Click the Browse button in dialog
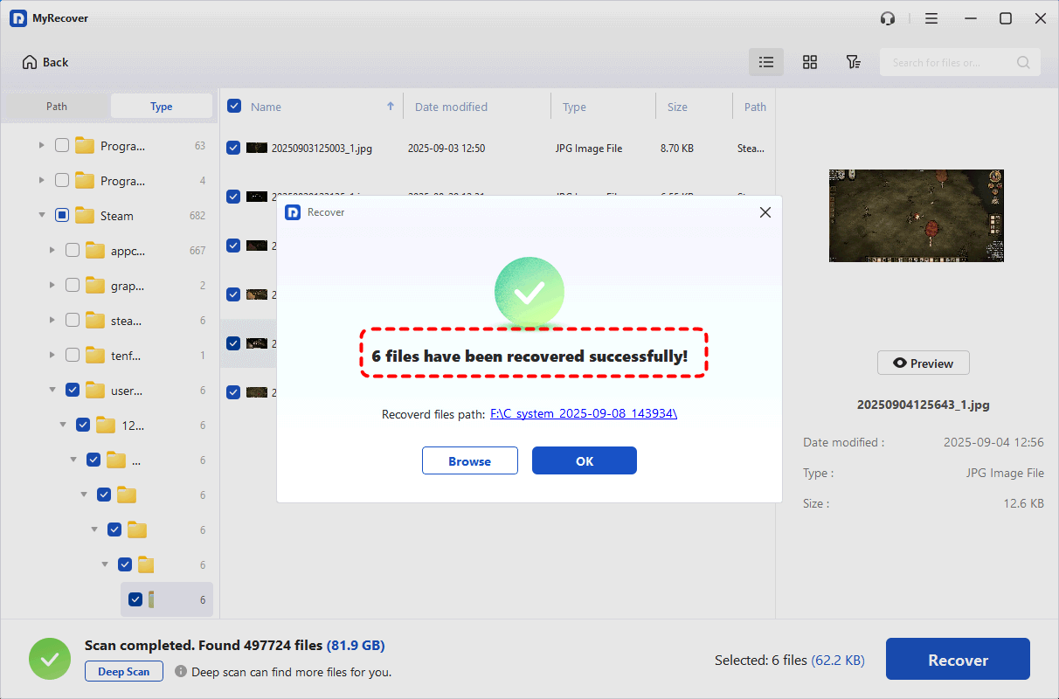This screenshot has height=699, width=1059. 470,461
